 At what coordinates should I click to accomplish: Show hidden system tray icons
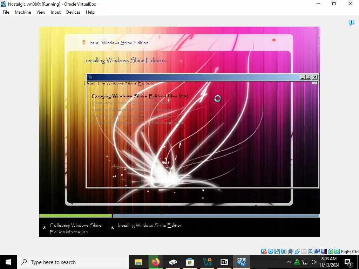pyautogui.click(x=289, y=262)
